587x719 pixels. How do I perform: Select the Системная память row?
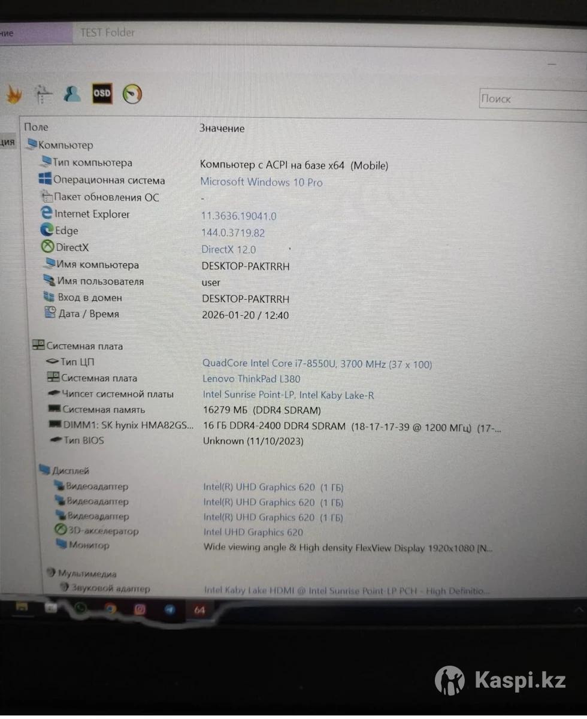point(103,410)
